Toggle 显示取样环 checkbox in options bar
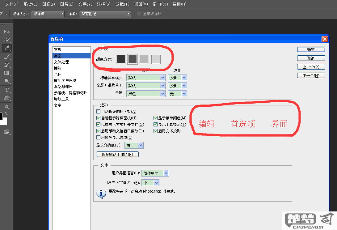 click(139, 14)
